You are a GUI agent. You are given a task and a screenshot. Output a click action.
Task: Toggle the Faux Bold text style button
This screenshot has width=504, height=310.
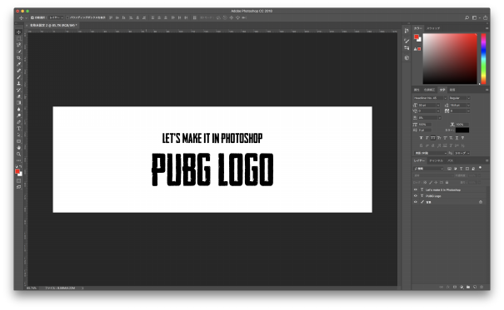(421, 138)
